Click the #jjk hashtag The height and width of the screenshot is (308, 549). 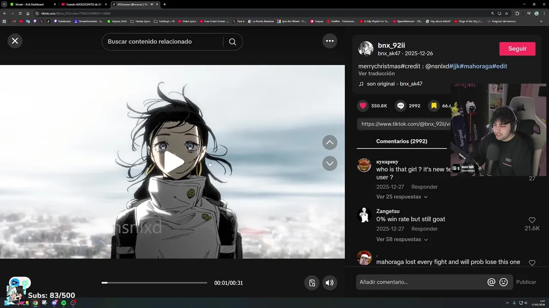click(454, 66)
